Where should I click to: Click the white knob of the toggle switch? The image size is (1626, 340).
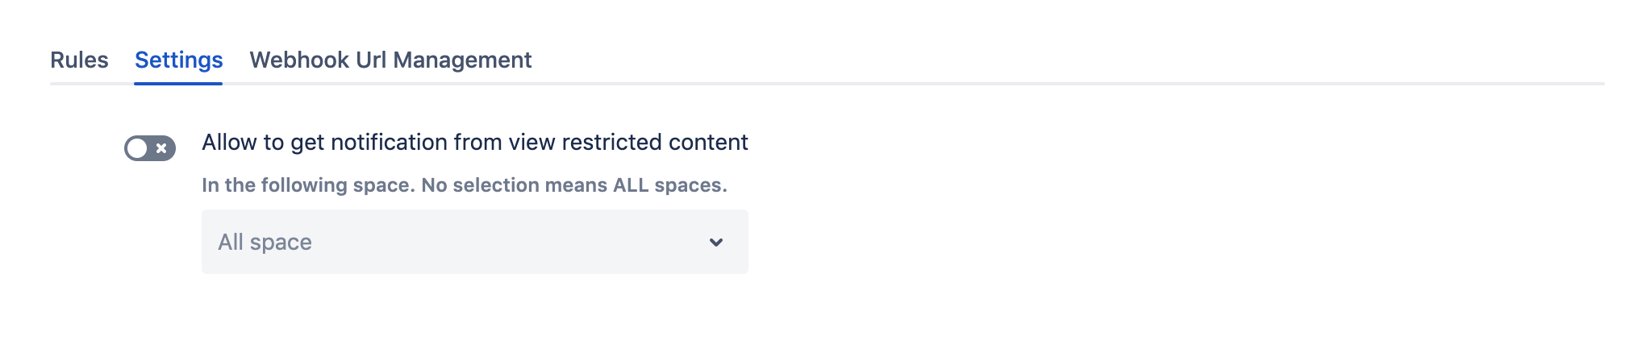pos(137,148)
